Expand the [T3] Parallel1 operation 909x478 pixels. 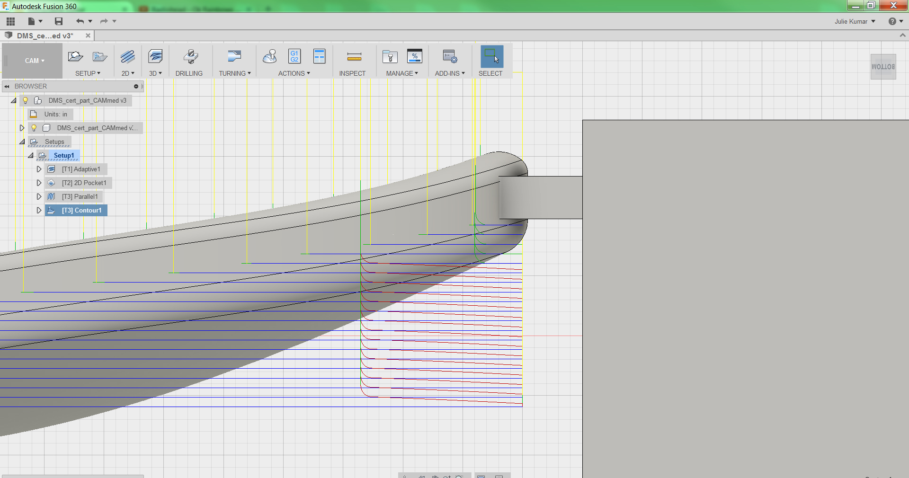(x=39, y=196)
